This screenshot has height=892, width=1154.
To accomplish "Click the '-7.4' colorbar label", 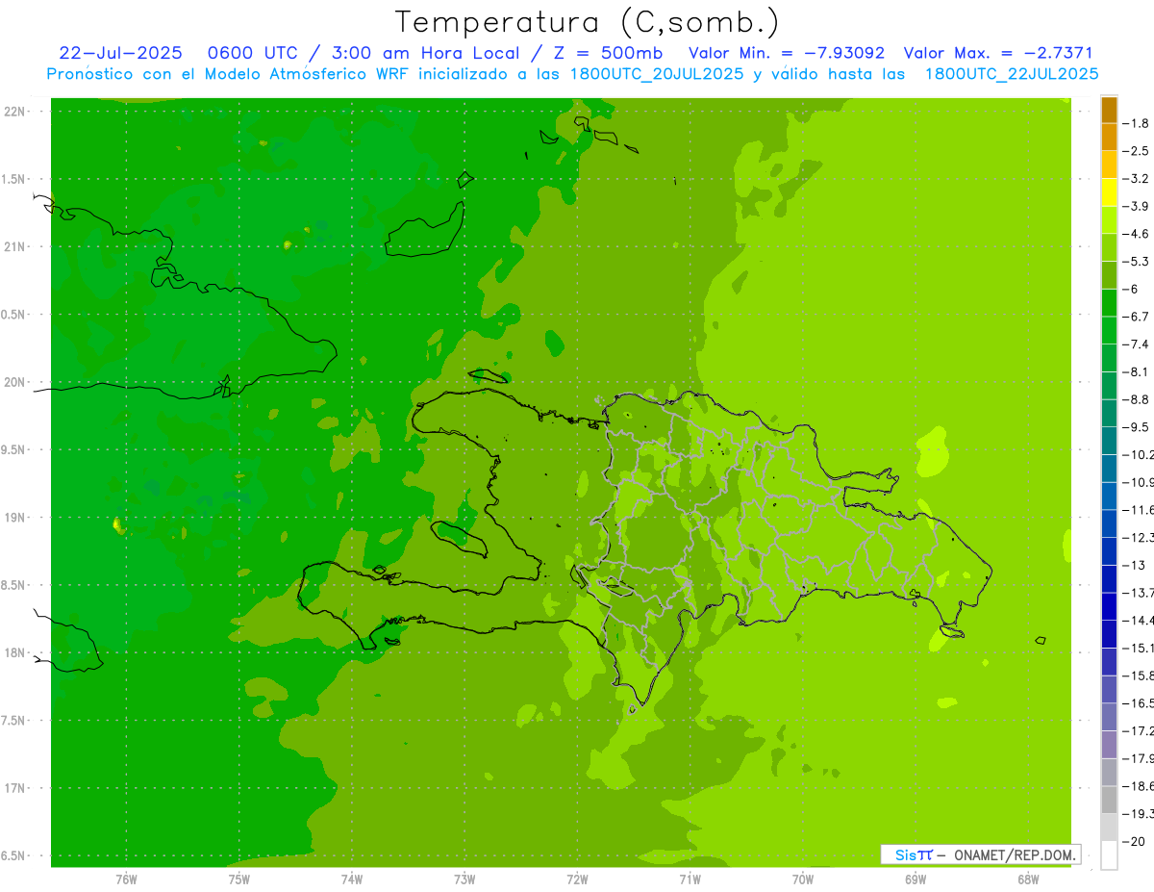I will point(1137,344).
